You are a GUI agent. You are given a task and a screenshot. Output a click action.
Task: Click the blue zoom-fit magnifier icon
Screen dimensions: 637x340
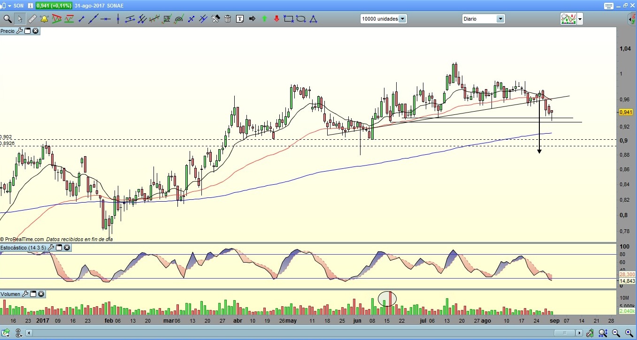[604, 333]
